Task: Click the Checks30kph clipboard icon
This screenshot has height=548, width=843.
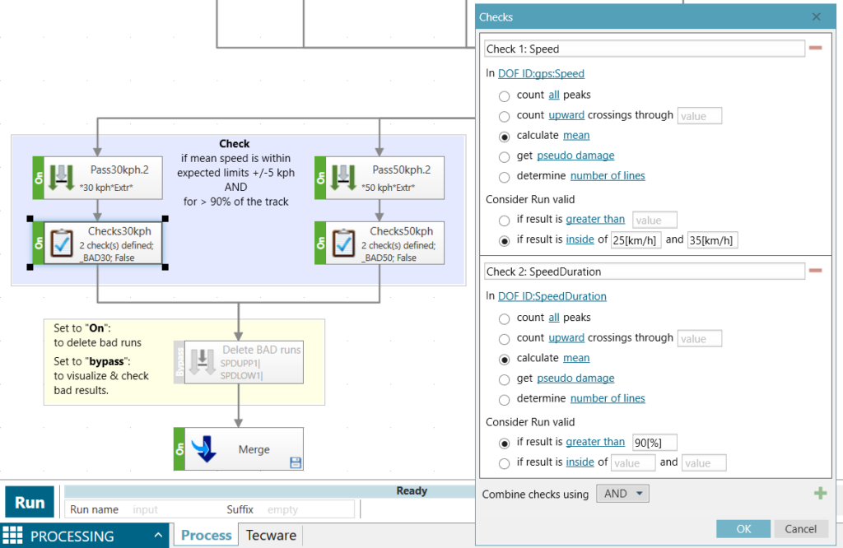Action: (63, 243)
